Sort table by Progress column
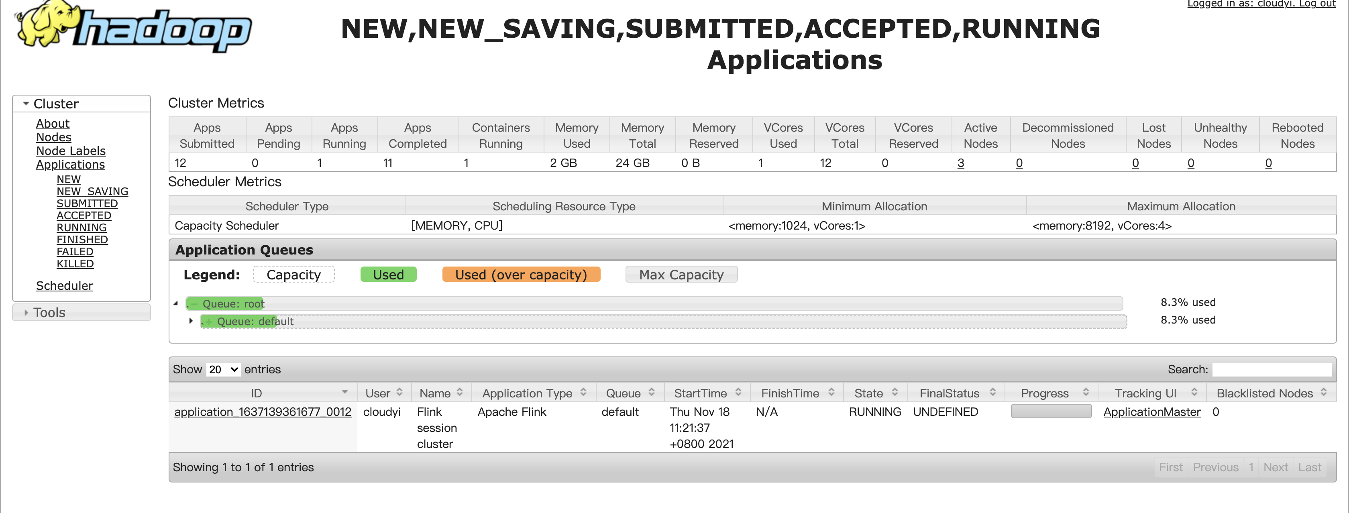Screen dimensions: 1349x513 click(x=1051, y=393)
